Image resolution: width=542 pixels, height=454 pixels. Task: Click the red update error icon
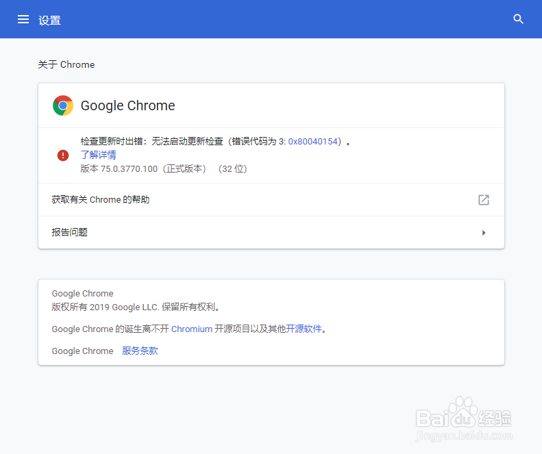pos(63,155)
